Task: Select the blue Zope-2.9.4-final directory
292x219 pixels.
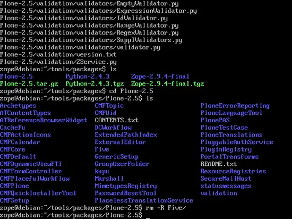Action: 160,77
